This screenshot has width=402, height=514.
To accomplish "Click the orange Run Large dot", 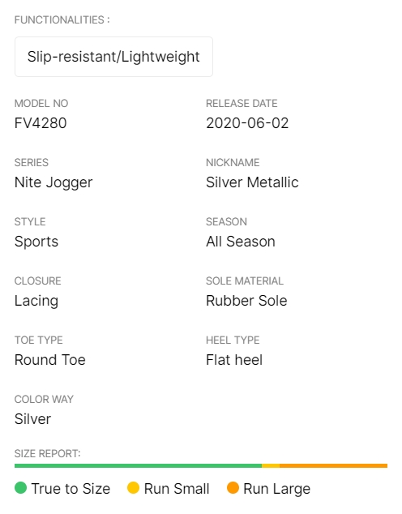I will click(233, 487).
